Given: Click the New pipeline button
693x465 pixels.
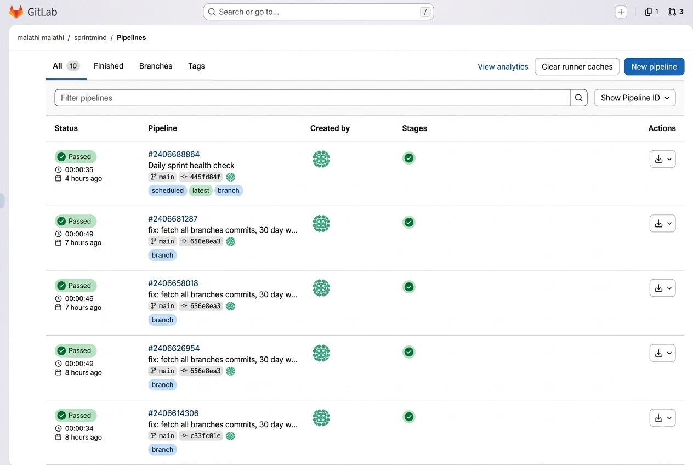Looking at the screenshot, I should (654, 66).
